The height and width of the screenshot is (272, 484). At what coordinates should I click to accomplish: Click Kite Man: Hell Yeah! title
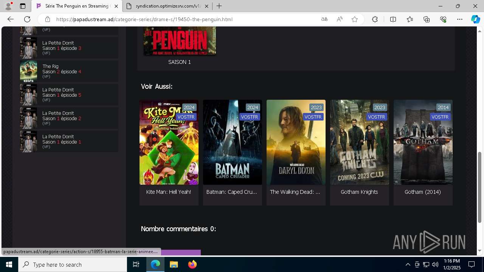point(169,192)
